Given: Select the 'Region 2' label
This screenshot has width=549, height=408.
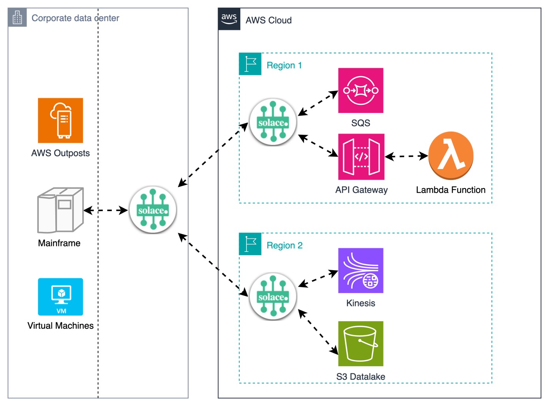Looking at the screenshot, I should point(284,245).
